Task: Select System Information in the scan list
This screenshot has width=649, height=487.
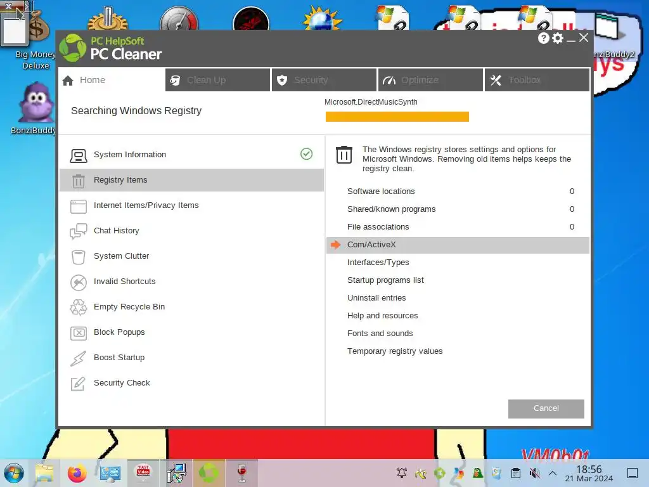Action: [191, 155]
